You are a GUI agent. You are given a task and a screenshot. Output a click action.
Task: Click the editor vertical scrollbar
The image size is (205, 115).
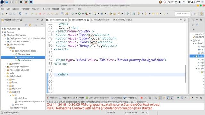pos(185,74)
